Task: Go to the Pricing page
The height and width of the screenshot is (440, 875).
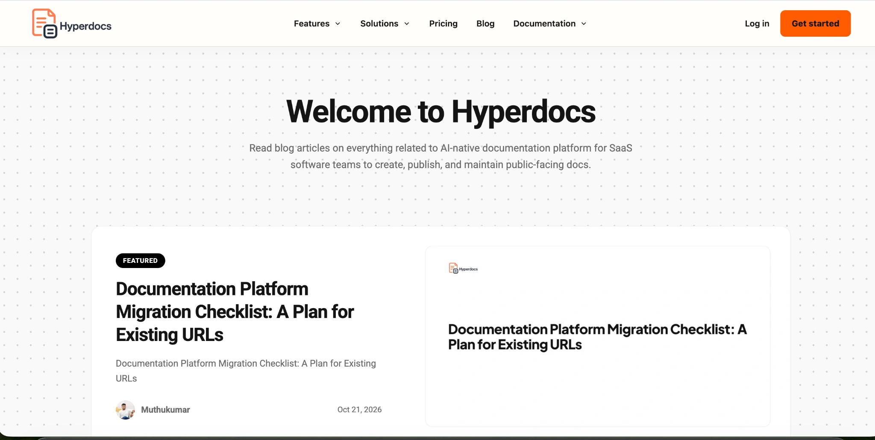Action: tap(443, 23)
